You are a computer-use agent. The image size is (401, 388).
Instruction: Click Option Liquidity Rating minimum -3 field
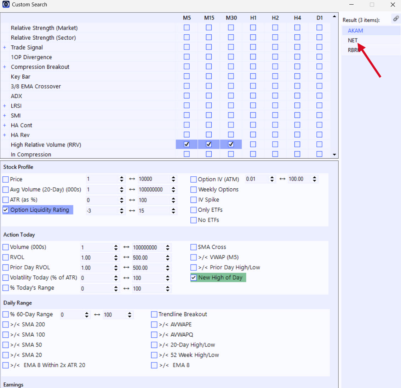click(x=102, y=211)
